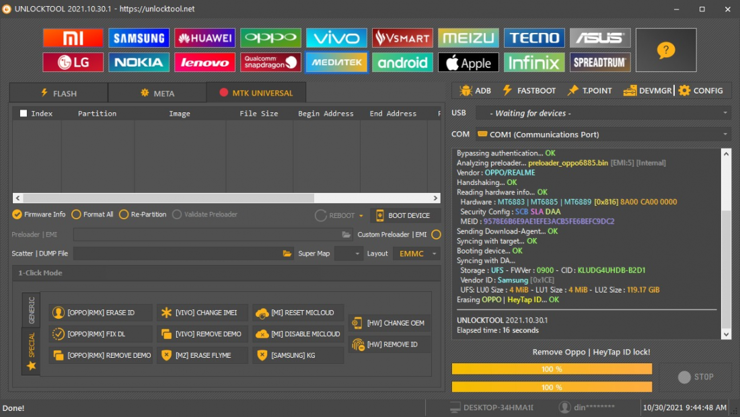Viewport: 740px width, 417px height.
Task: Enable Validate Preloader option
Action: tap(205, 214)
